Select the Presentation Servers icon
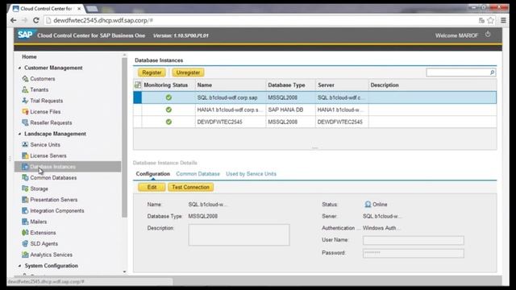The width and height of the screenshot is (516, 290). [x=25, y=200]
